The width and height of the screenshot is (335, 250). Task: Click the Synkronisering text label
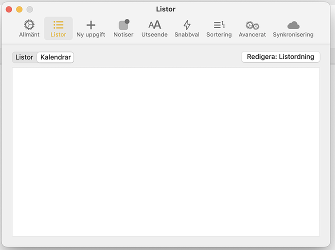click(293, 35)
